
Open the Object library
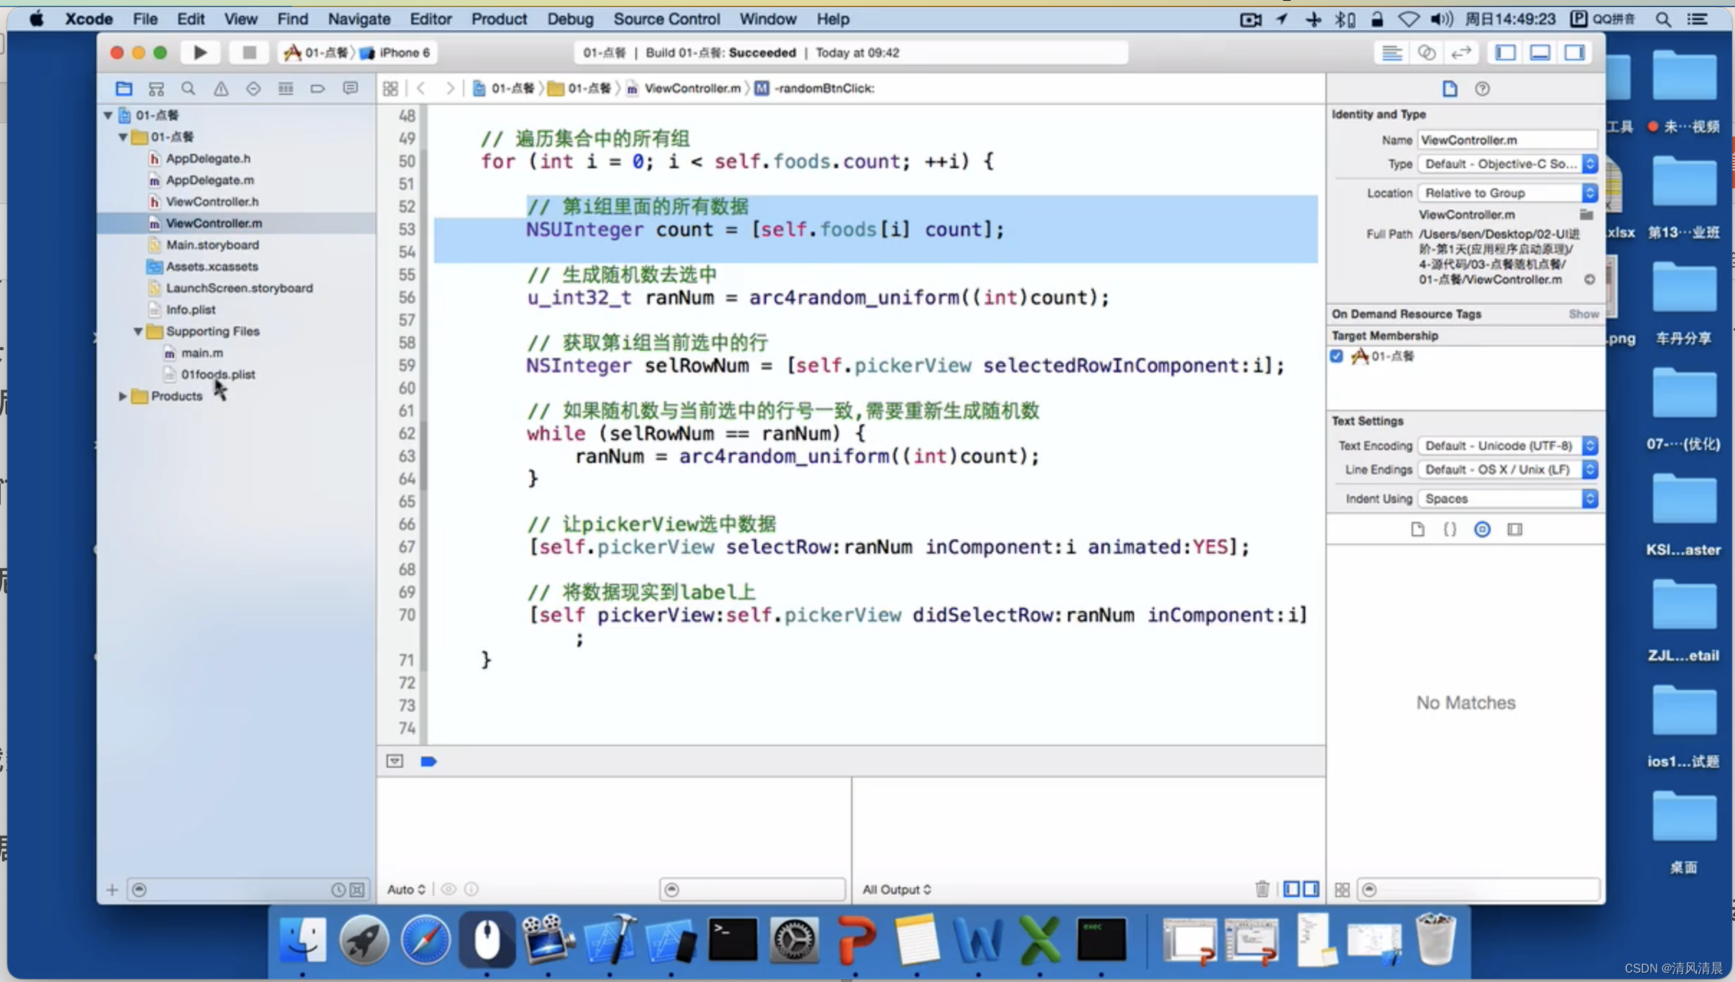click(1482, 530)
